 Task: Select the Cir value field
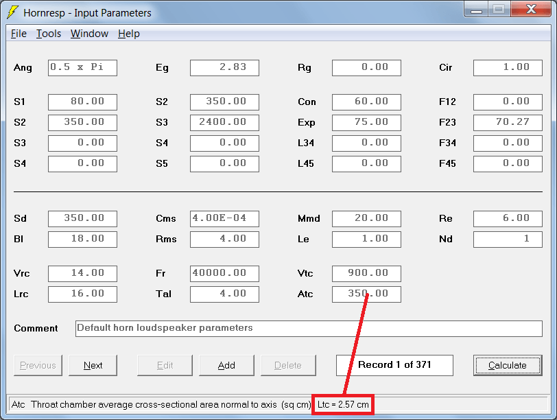508,67
